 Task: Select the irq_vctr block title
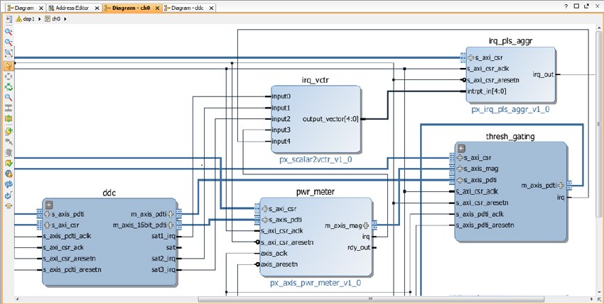click(x=316, y=79)
